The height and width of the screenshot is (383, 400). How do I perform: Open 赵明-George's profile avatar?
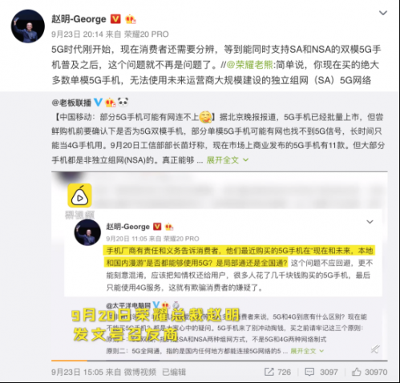(28, 26)
